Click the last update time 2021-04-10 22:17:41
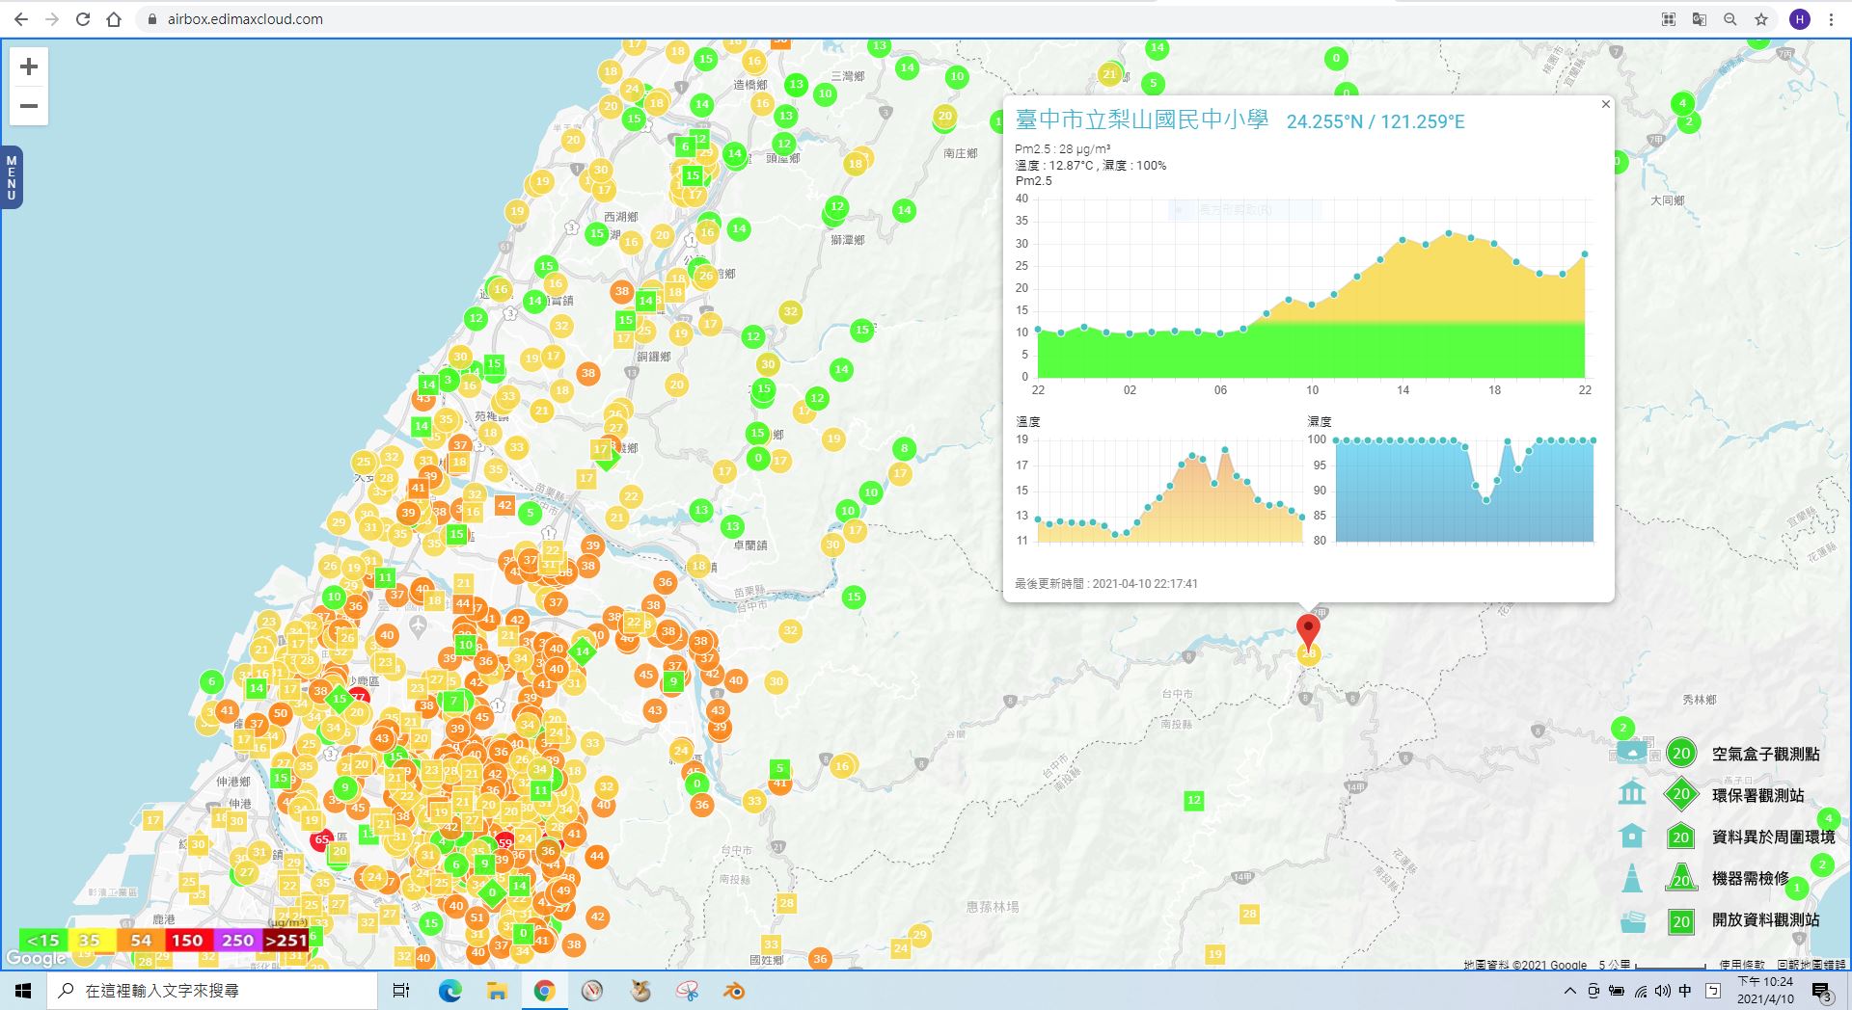 [x=1145, y=584]
